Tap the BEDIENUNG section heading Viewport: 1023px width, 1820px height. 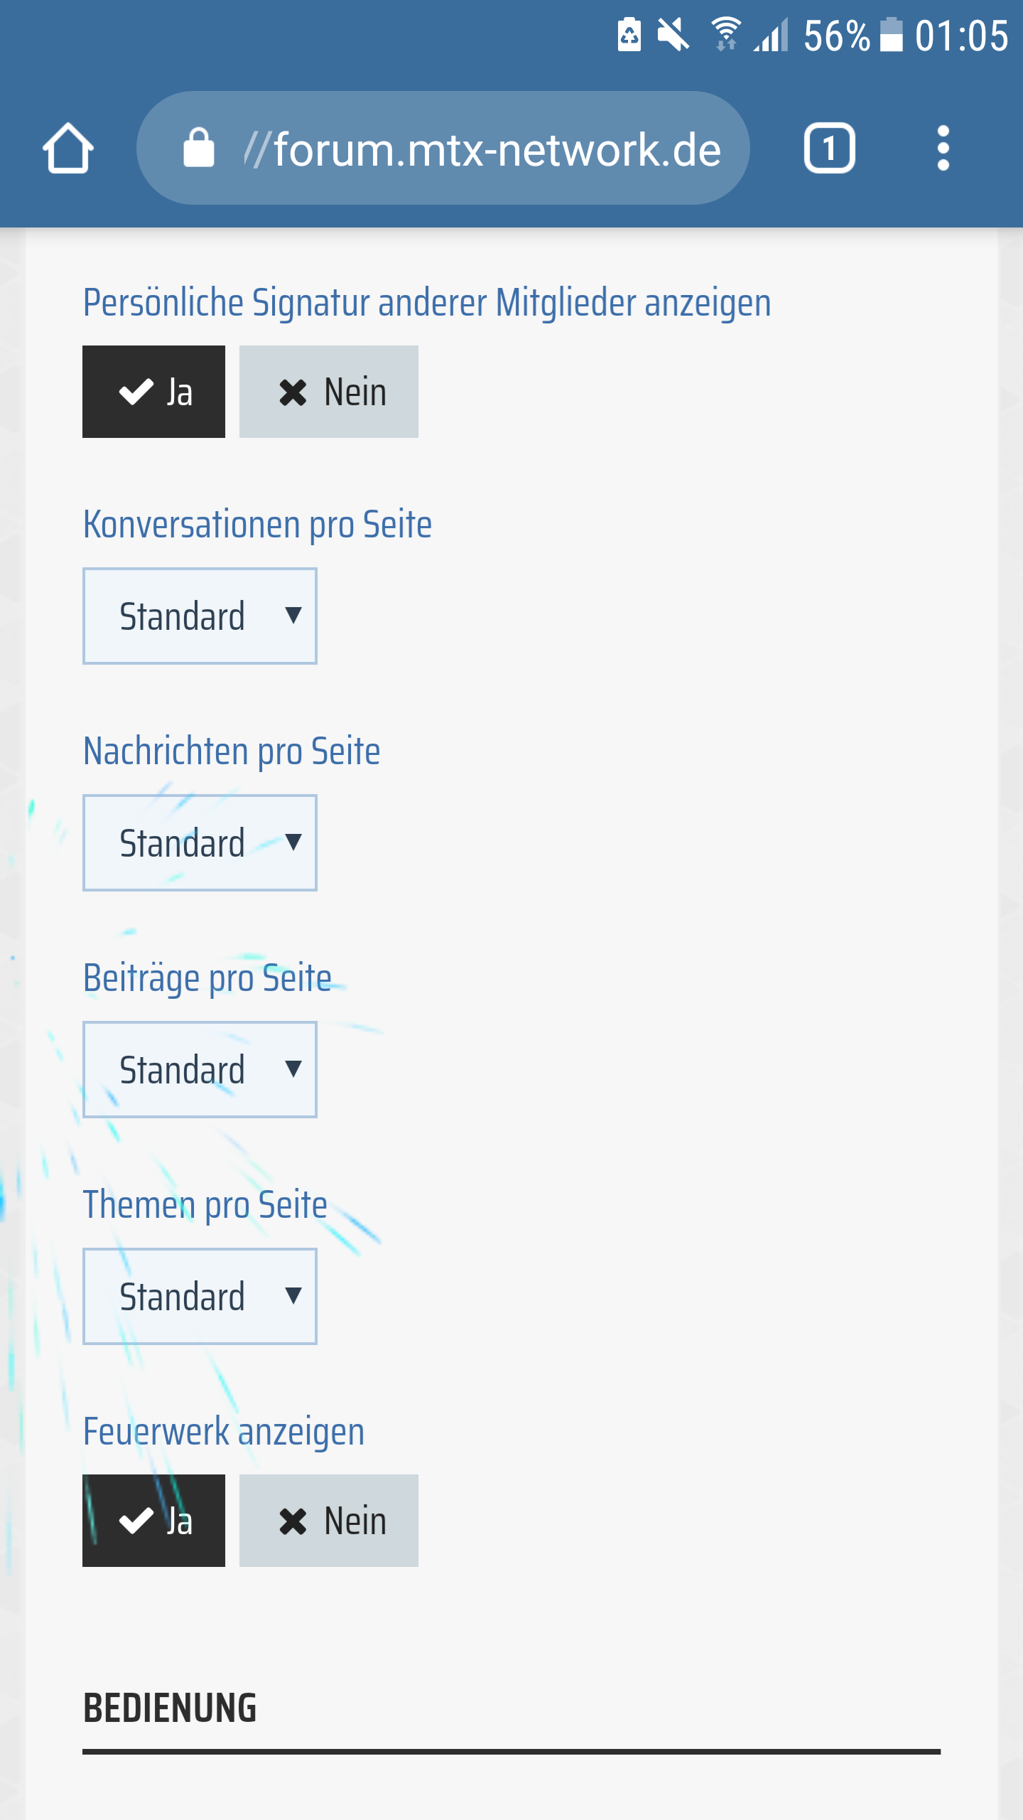pyautogui.click(x=170, y=1708)
